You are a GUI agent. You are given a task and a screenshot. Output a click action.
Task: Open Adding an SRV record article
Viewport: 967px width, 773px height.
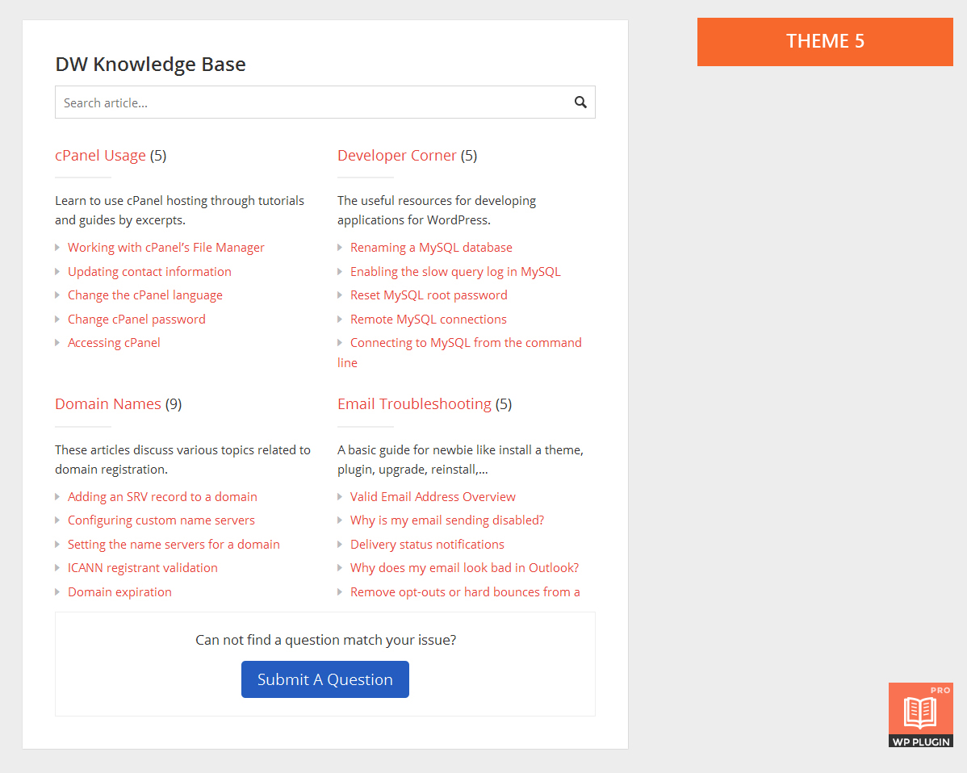coord(162,497)
